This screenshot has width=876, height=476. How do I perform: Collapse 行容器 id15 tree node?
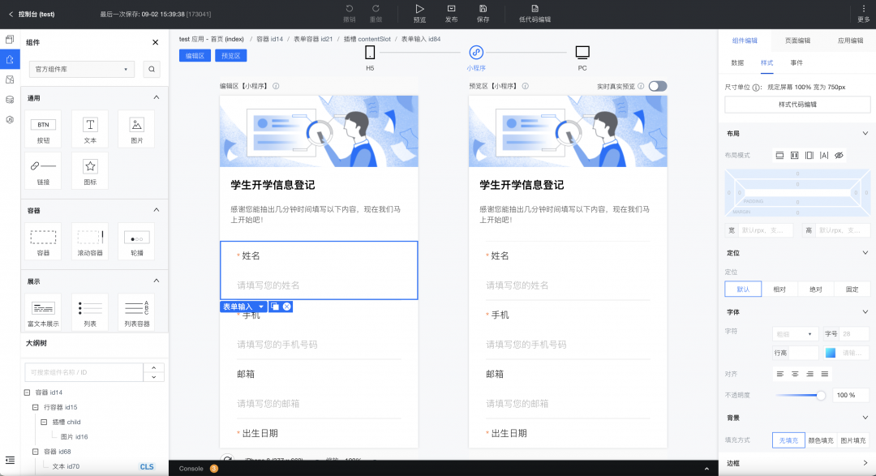click(x=35, y=407)
